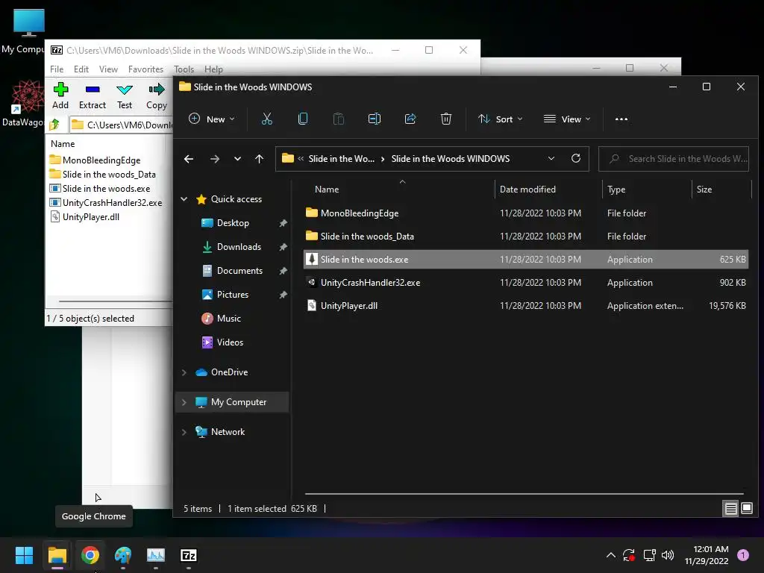Select Documents in Quick access

[239, 270]
